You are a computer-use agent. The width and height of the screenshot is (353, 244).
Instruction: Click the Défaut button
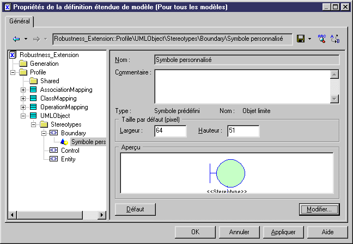pos(135,209)
